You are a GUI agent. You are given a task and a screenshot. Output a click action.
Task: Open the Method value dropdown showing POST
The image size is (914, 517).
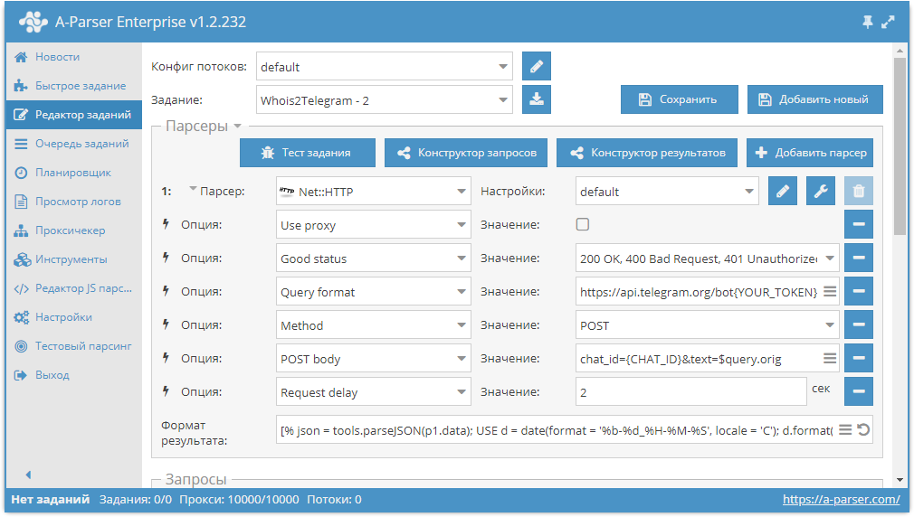tap(707, 325)
